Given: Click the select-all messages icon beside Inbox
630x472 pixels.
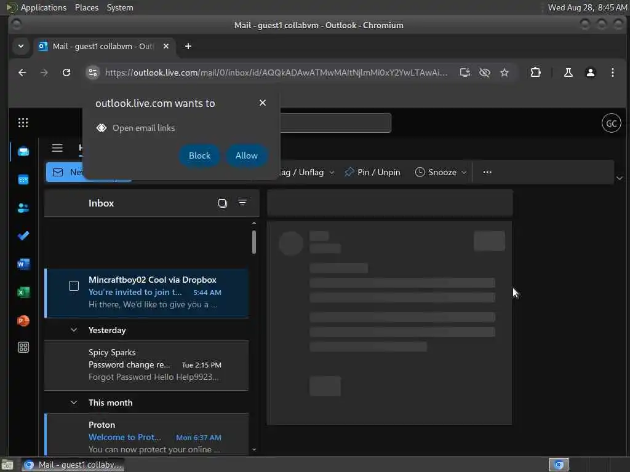Looking at the screenshot, I should click(222, 203).
